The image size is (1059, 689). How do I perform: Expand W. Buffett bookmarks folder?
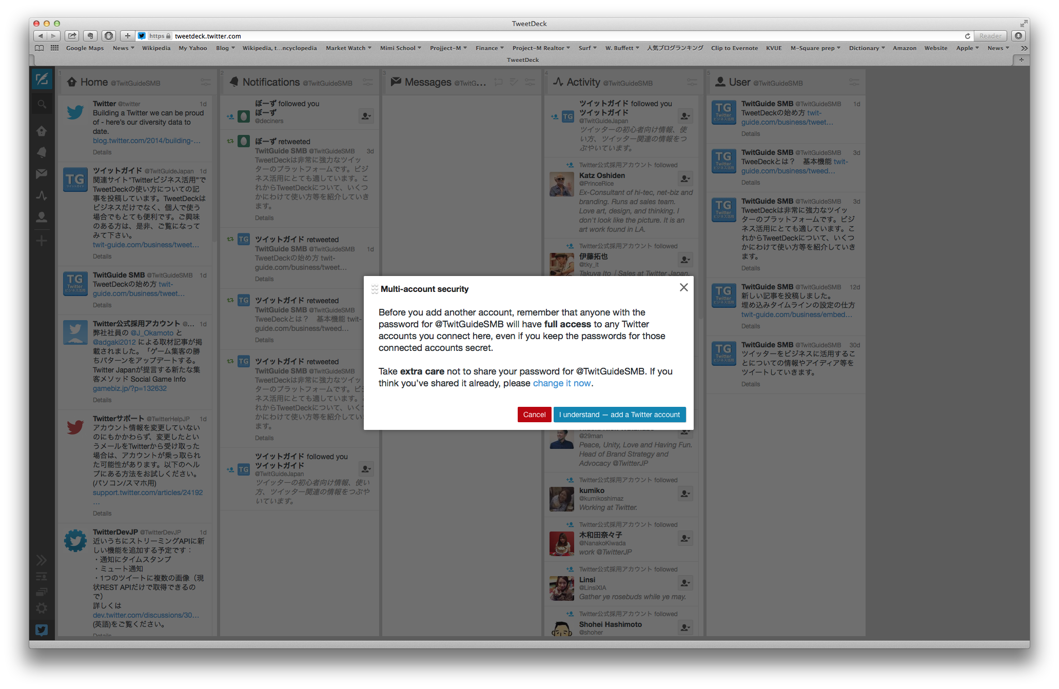622,48
